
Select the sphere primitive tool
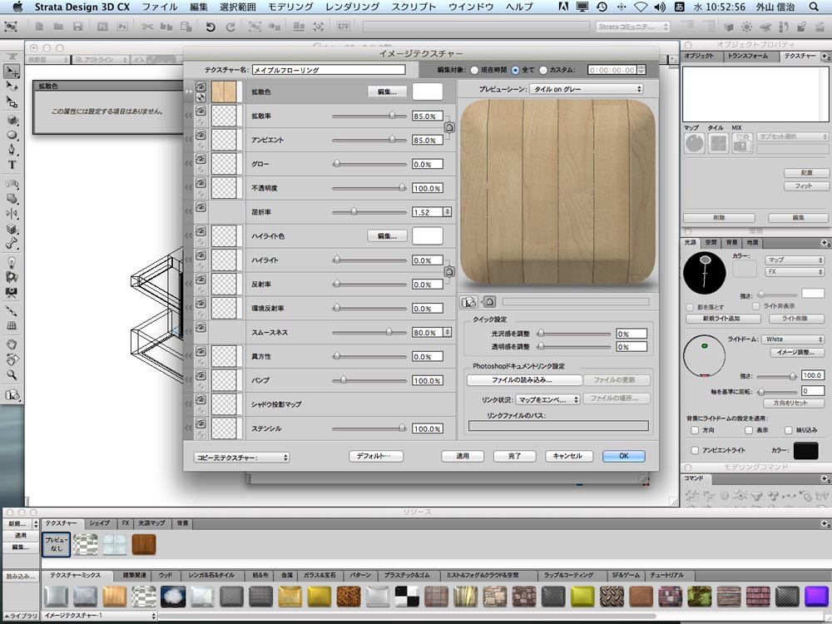coord(12,135)
